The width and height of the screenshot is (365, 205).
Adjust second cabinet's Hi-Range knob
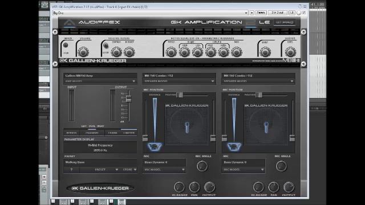pyautogui.click(x=258, y=187)
